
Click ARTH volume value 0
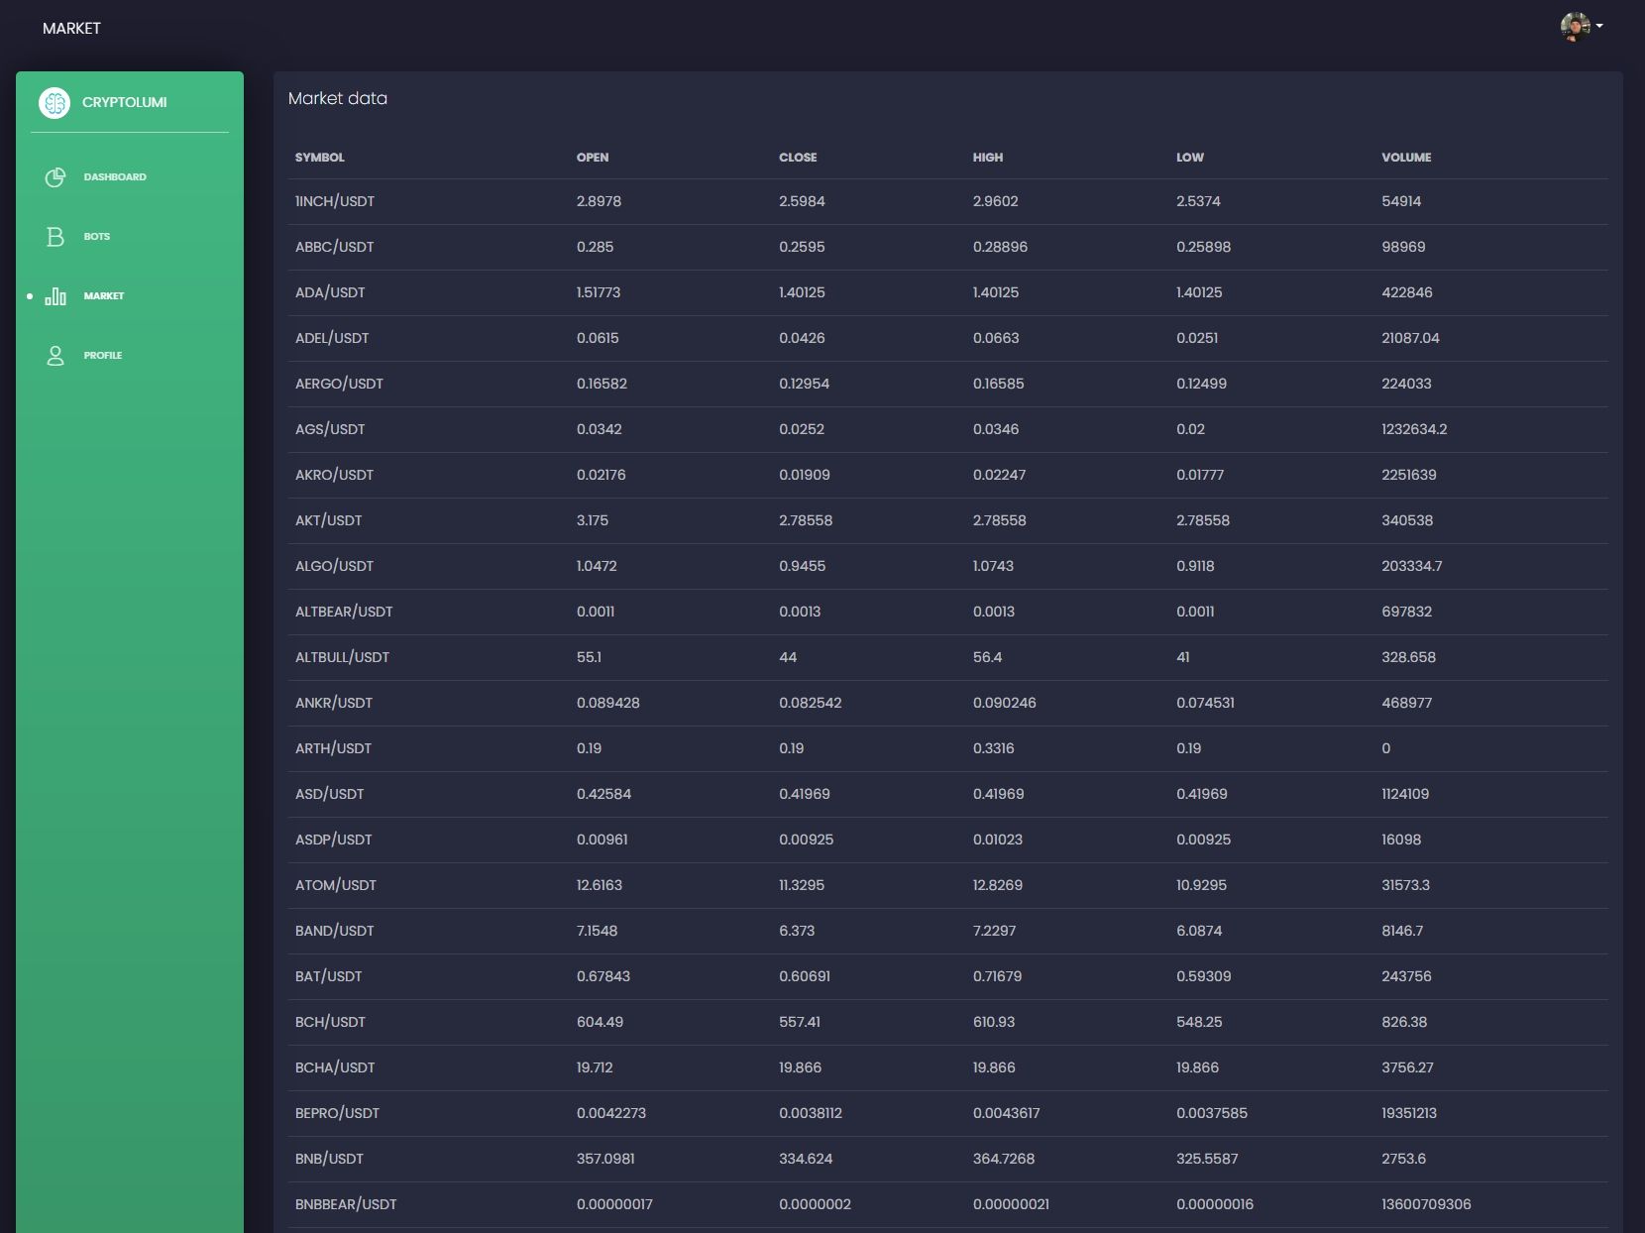tap(1386, 748)
